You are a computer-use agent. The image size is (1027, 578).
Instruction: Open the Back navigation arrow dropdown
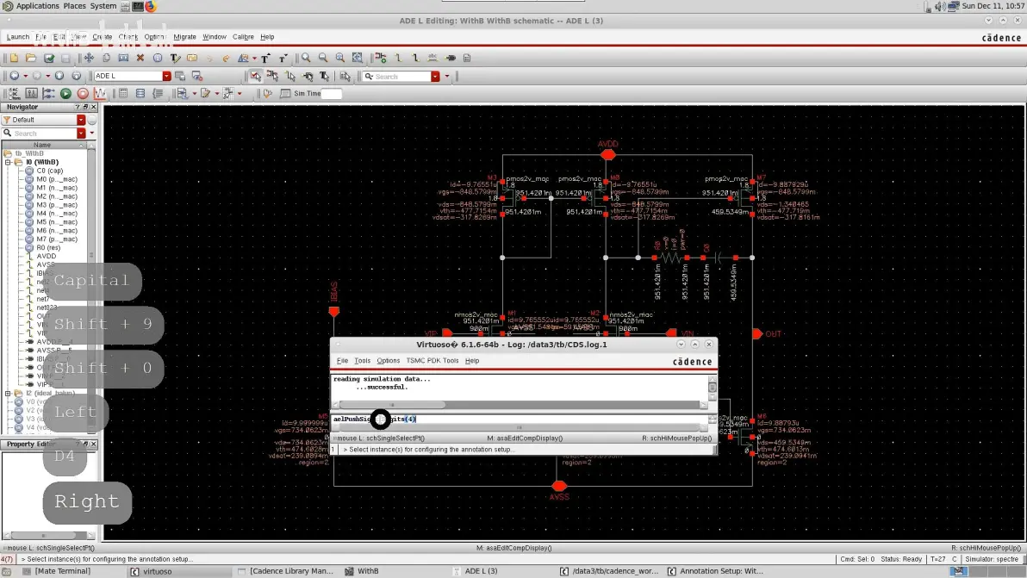[26, 76]
